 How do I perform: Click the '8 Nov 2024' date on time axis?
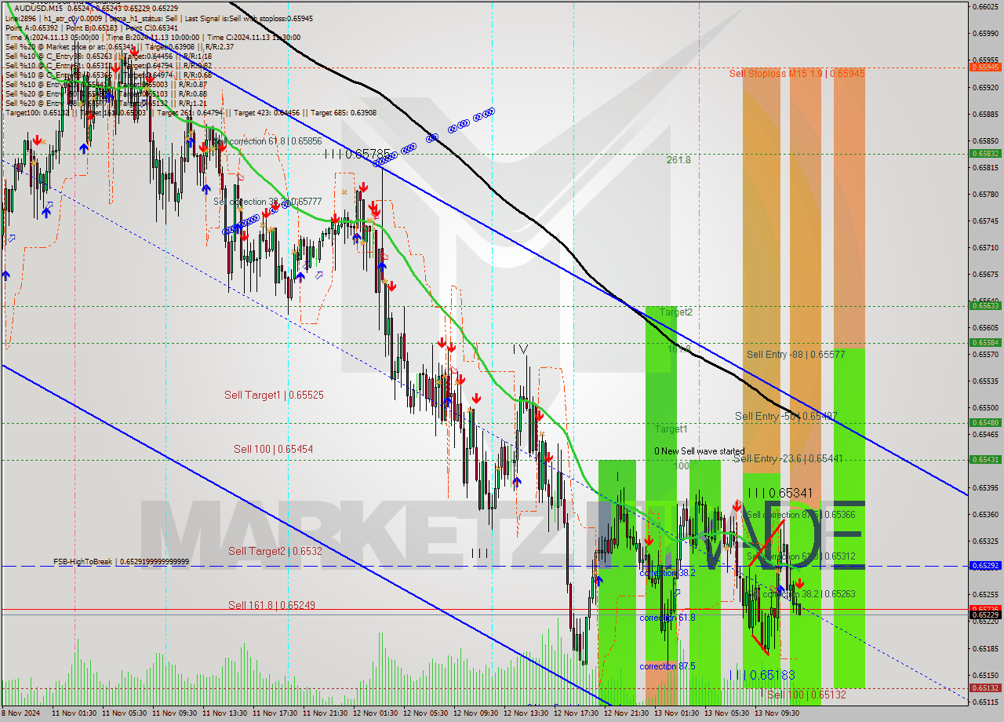click(21, 713)
